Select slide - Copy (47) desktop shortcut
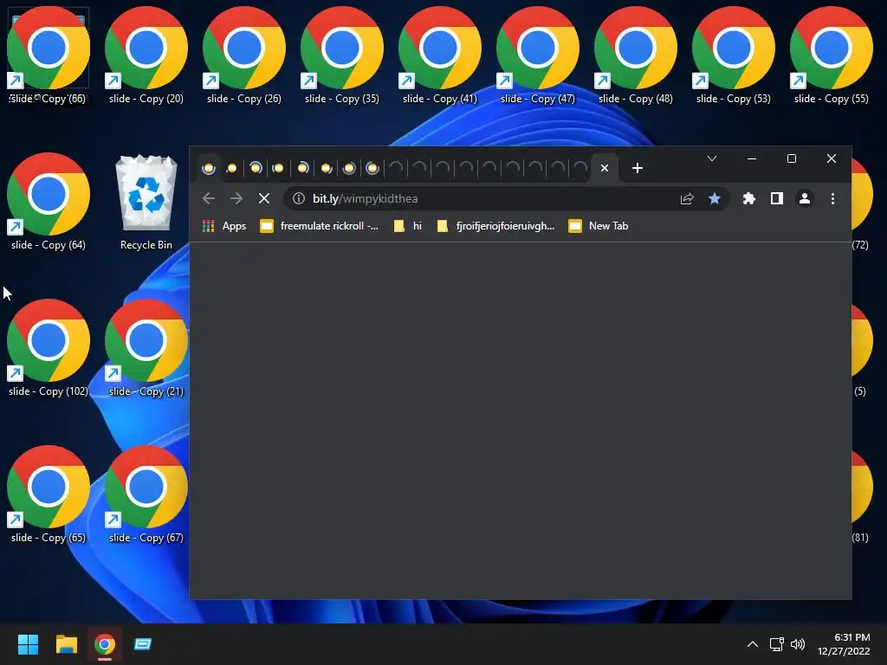Screen dimensions: 887x665 pyautogui.click(x=537, y=56)
